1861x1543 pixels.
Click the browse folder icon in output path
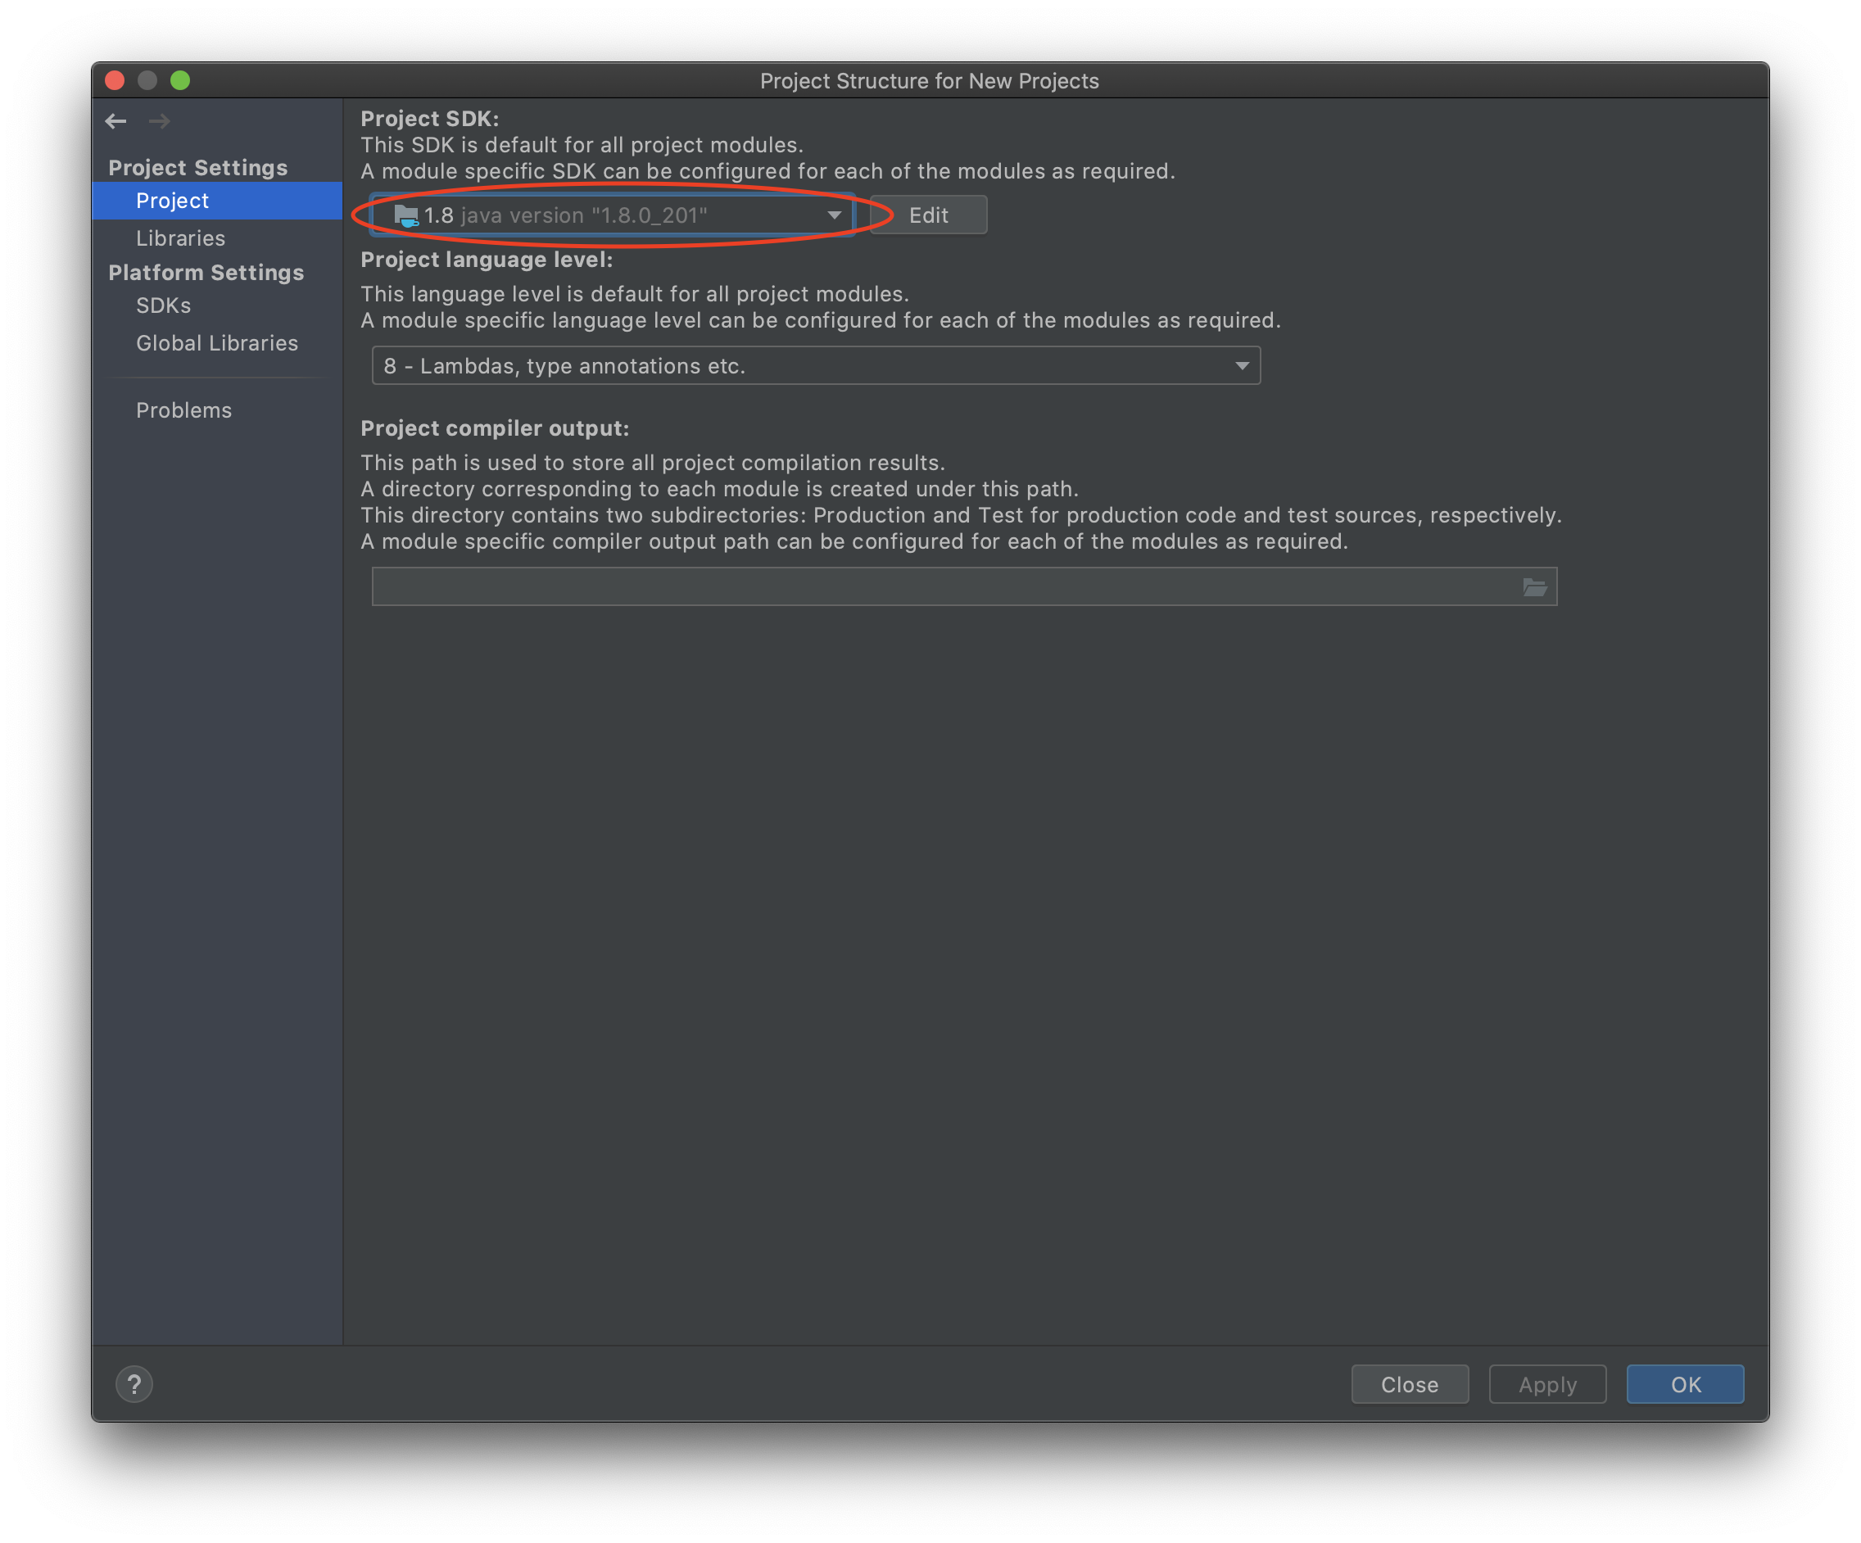pyautogui.click(x=1535, y=586)
